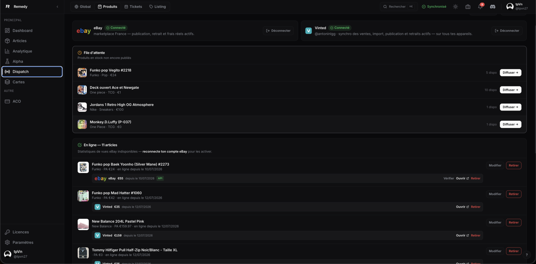Switch to the Global tab
The width and height of the screenshot is (536, 264).
pyautogui.click(x=83, y=7)
